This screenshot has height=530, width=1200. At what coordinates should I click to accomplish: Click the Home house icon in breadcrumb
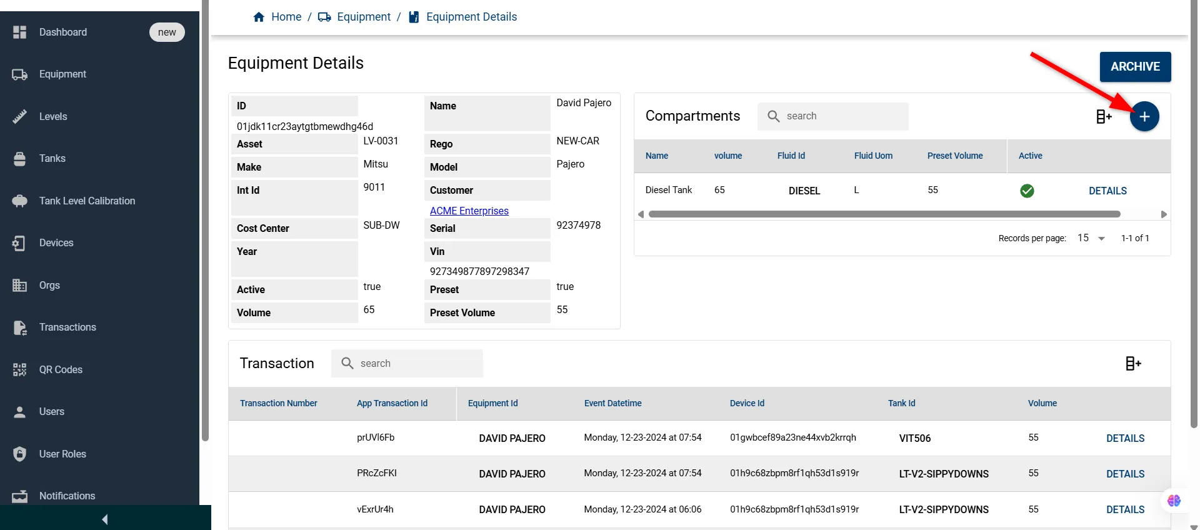tap(259, 17)
